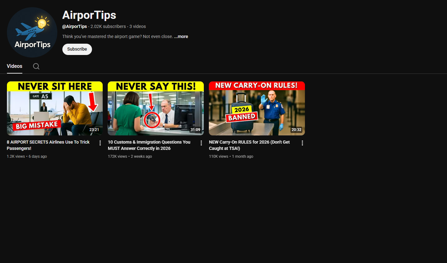This screenshot has width=447, height=263.
Task: Open action menu for 8 Airport Secrets video
Action: click(x=100, y=143)
